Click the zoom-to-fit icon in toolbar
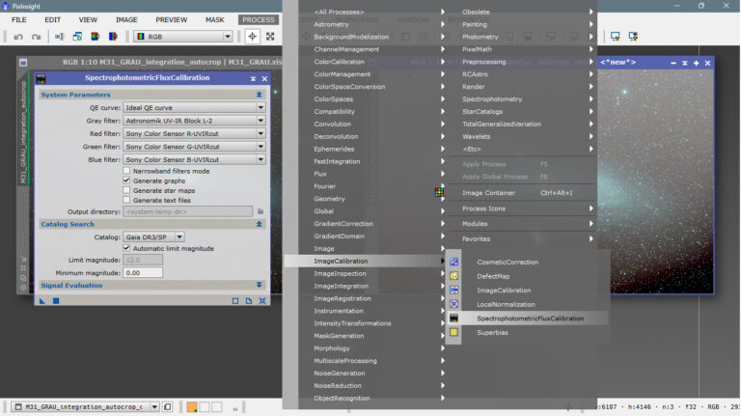The image size is (741, 416). pyautogui.click(x=270, y=37)
